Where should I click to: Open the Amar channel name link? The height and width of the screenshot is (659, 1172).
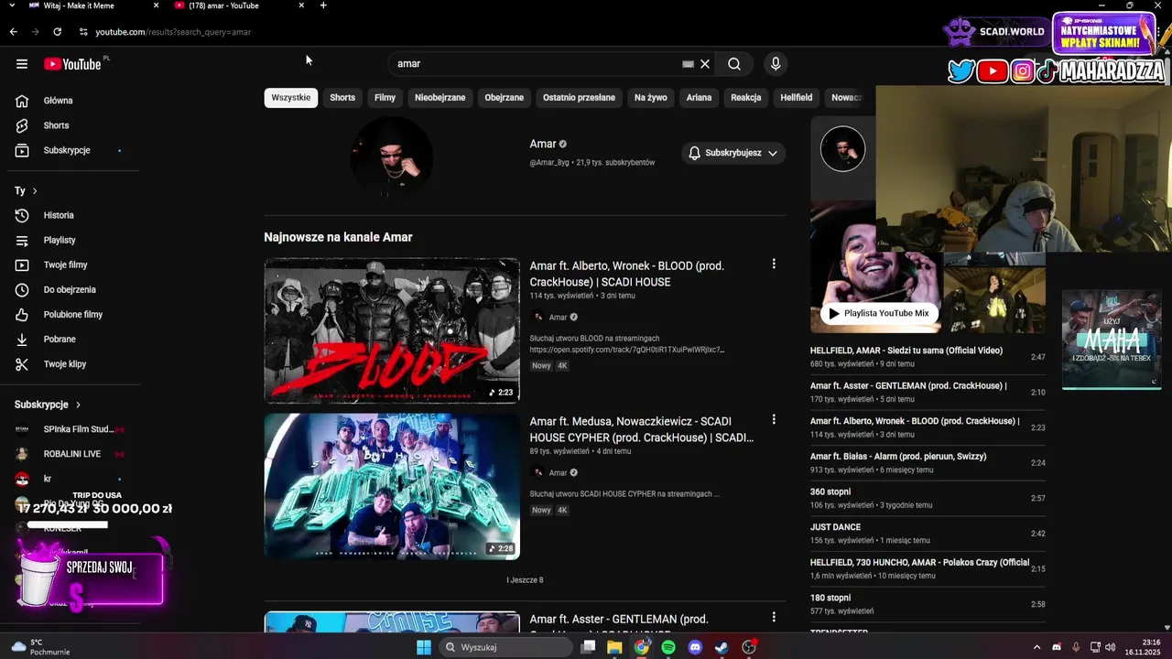(543, 144)
